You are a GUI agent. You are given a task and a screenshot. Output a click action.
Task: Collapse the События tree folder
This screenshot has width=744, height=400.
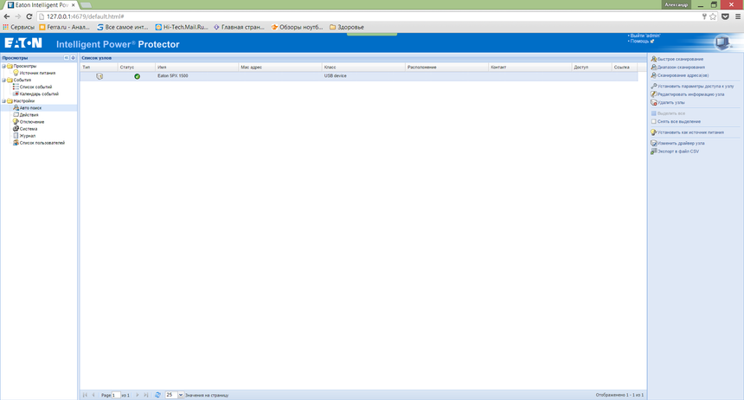(3, 80)
